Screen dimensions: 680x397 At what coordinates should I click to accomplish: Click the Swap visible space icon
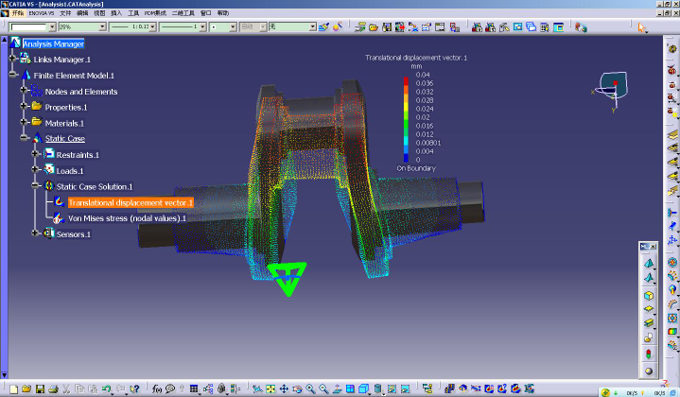pos(405,388)
